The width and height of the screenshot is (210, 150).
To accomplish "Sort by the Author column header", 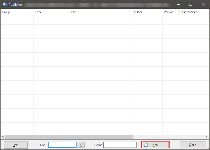I will coord(147,12).
